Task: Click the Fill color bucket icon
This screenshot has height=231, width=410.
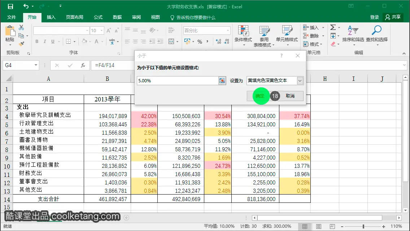Action: 84,42
